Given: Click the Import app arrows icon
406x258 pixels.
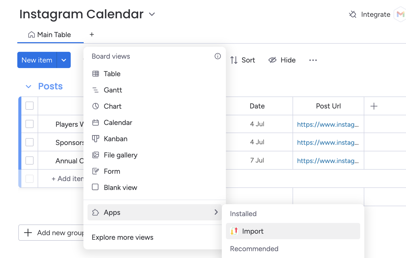Looking at the screenshot, I should (234, 231).
